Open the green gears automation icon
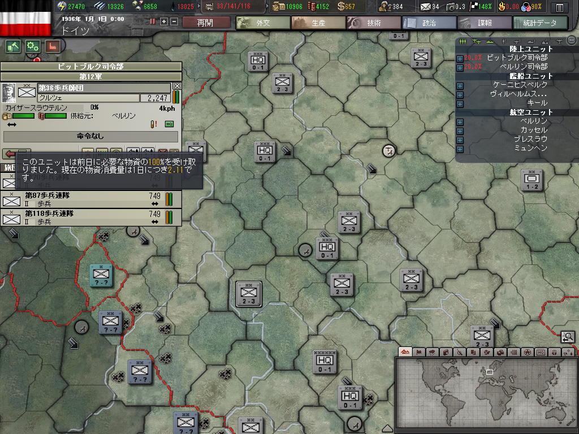 [x=32, y=46]
